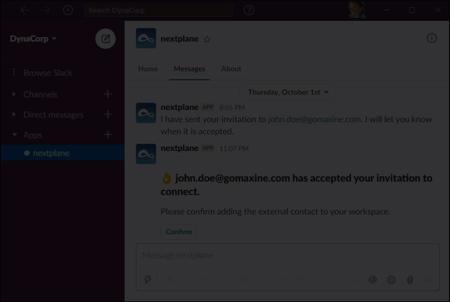
Task: Toggle italic formatting in composer
Action: [x=188, y=279]
